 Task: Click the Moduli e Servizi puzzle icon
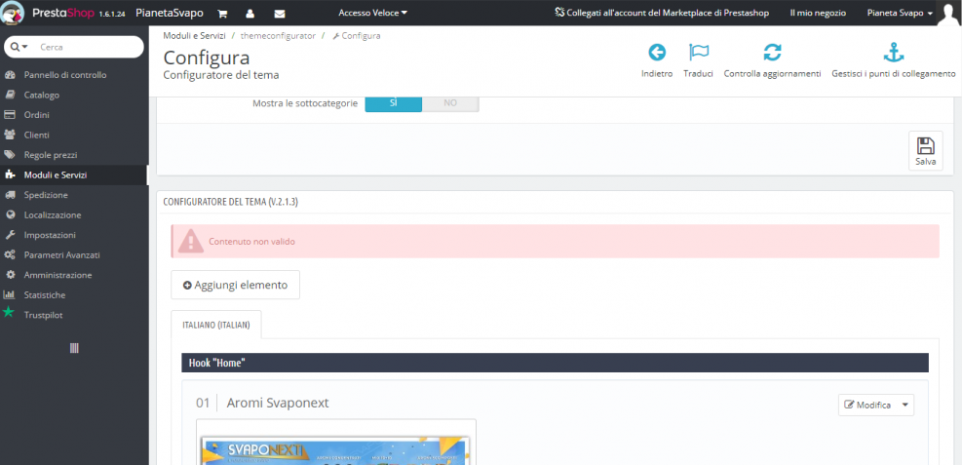(x=9, y=174)
